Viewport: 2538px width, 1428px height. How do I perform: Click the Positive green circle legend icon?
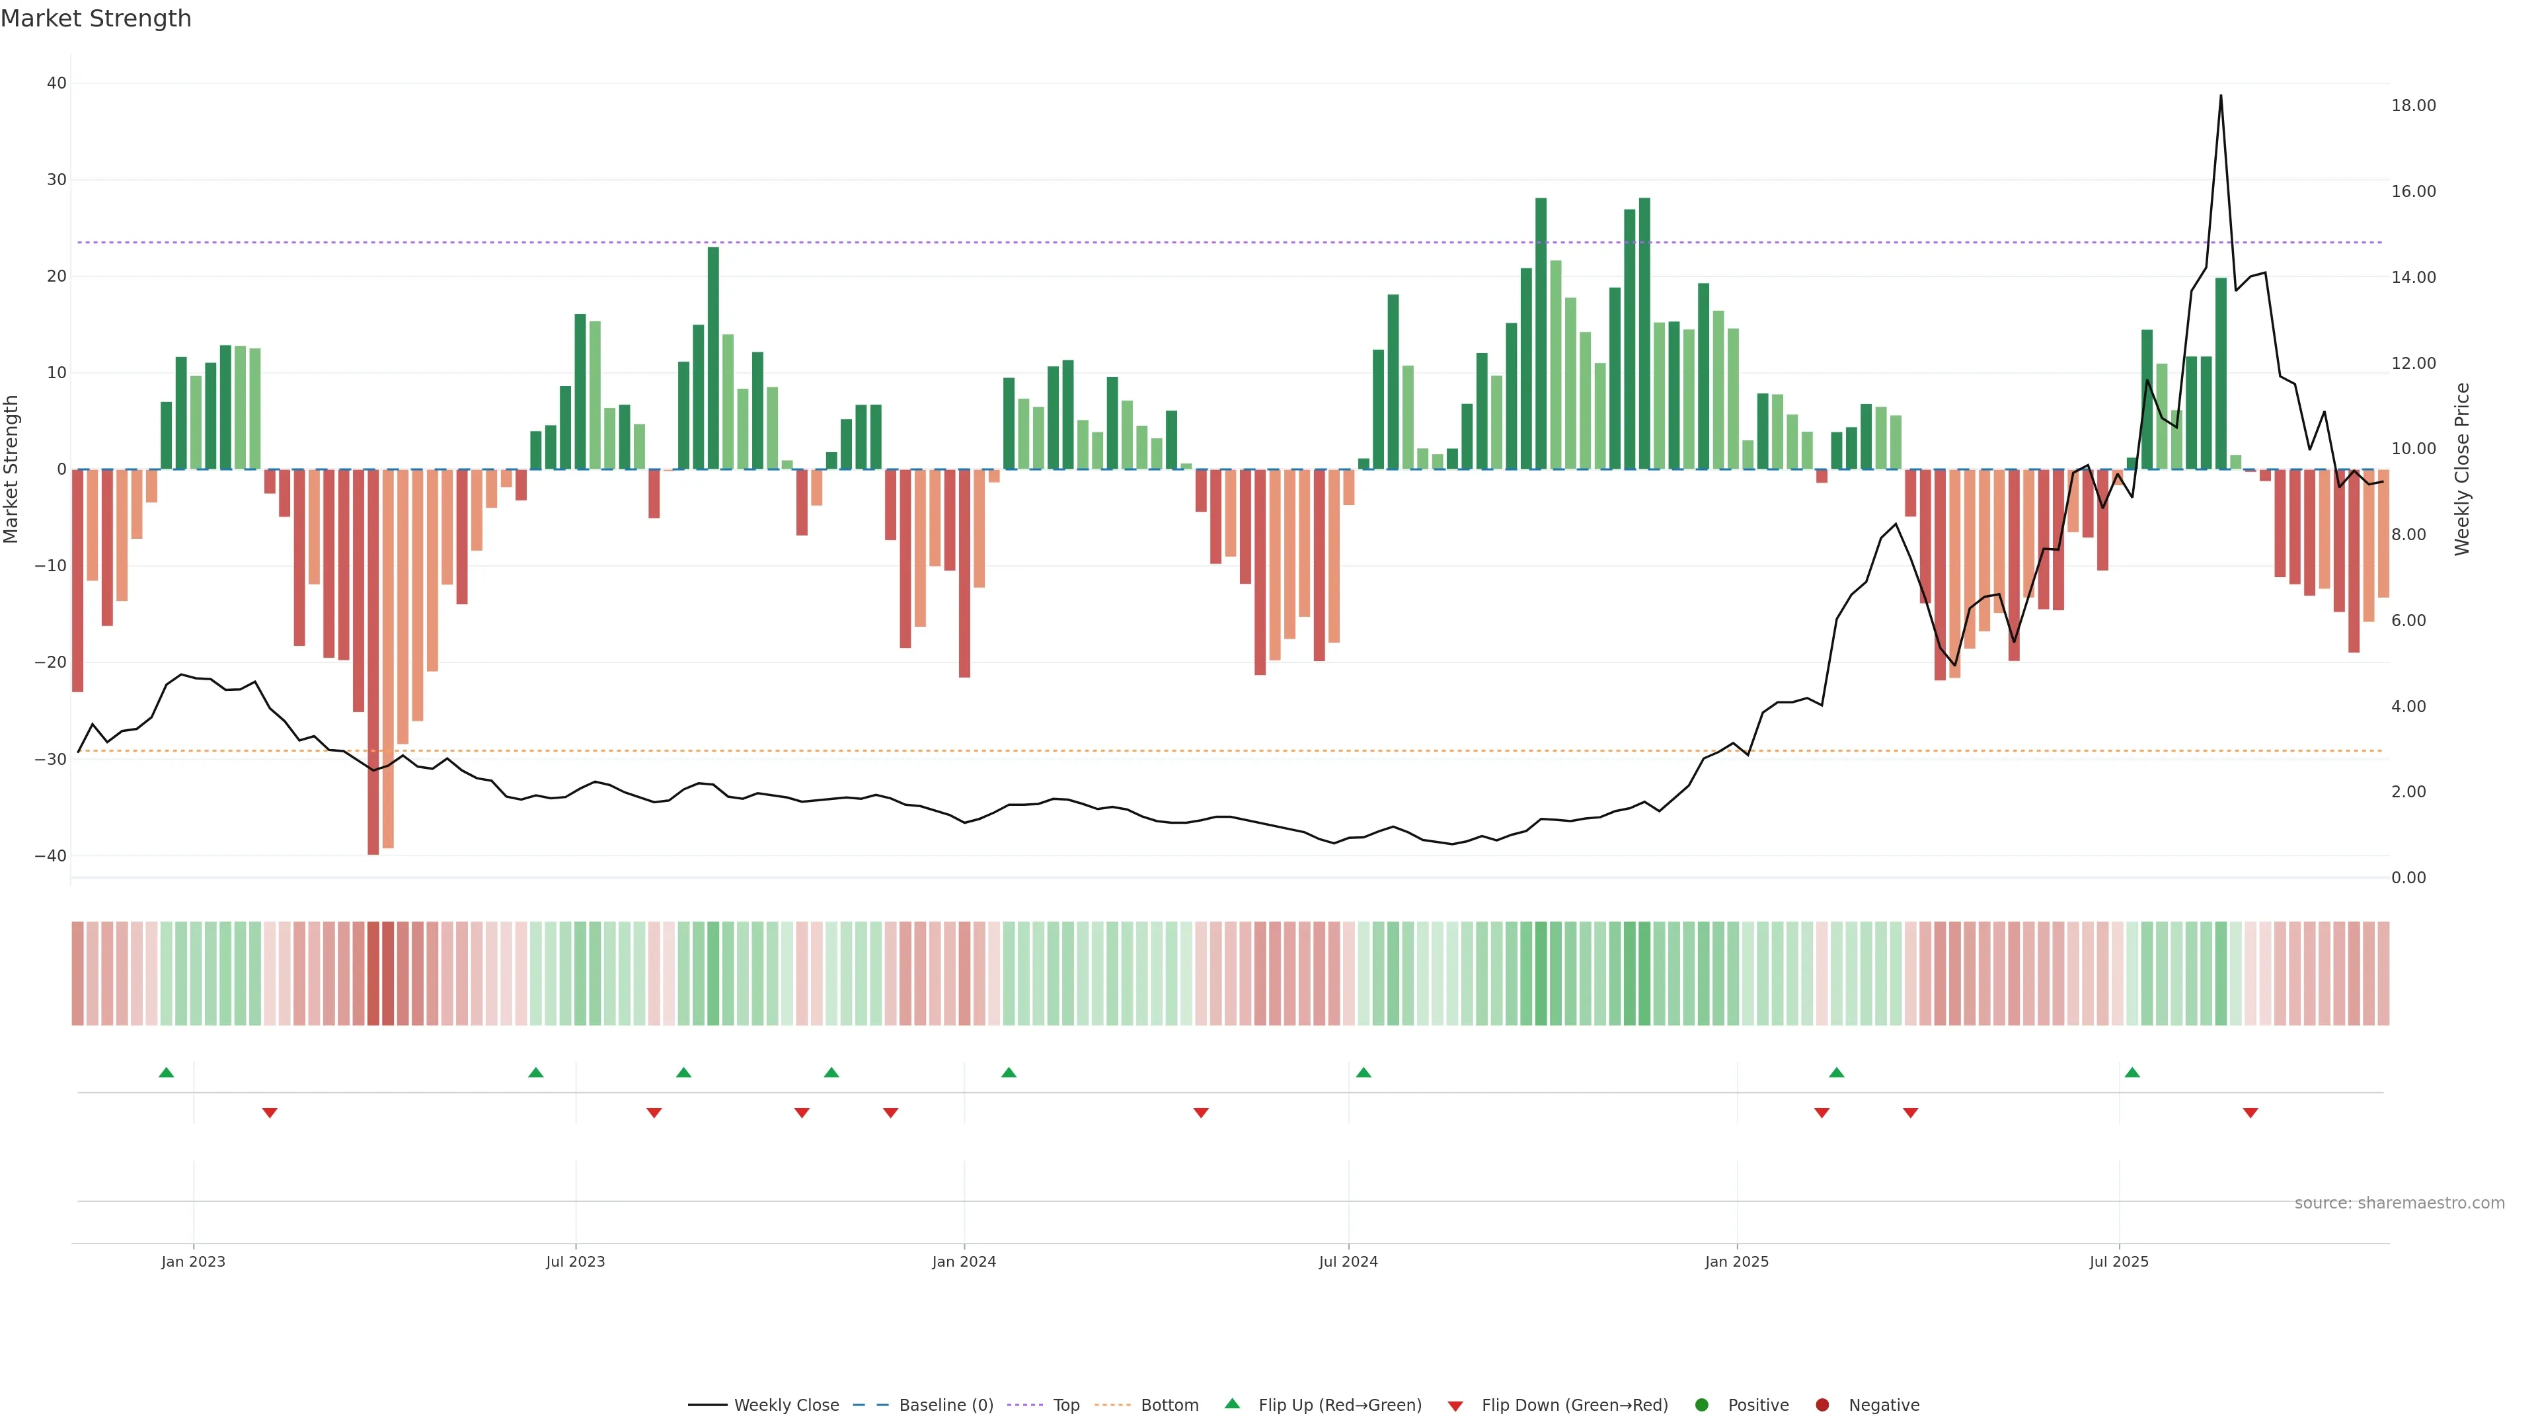1701,1406
